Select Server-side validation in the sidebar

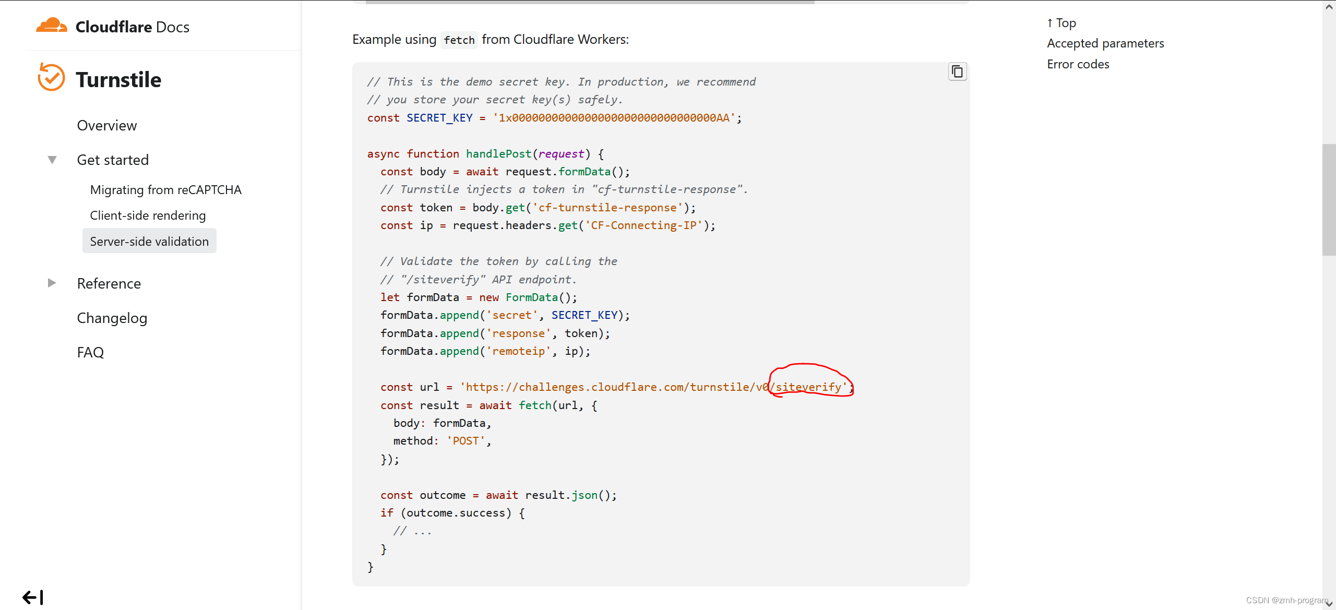(x=149, y=241)
